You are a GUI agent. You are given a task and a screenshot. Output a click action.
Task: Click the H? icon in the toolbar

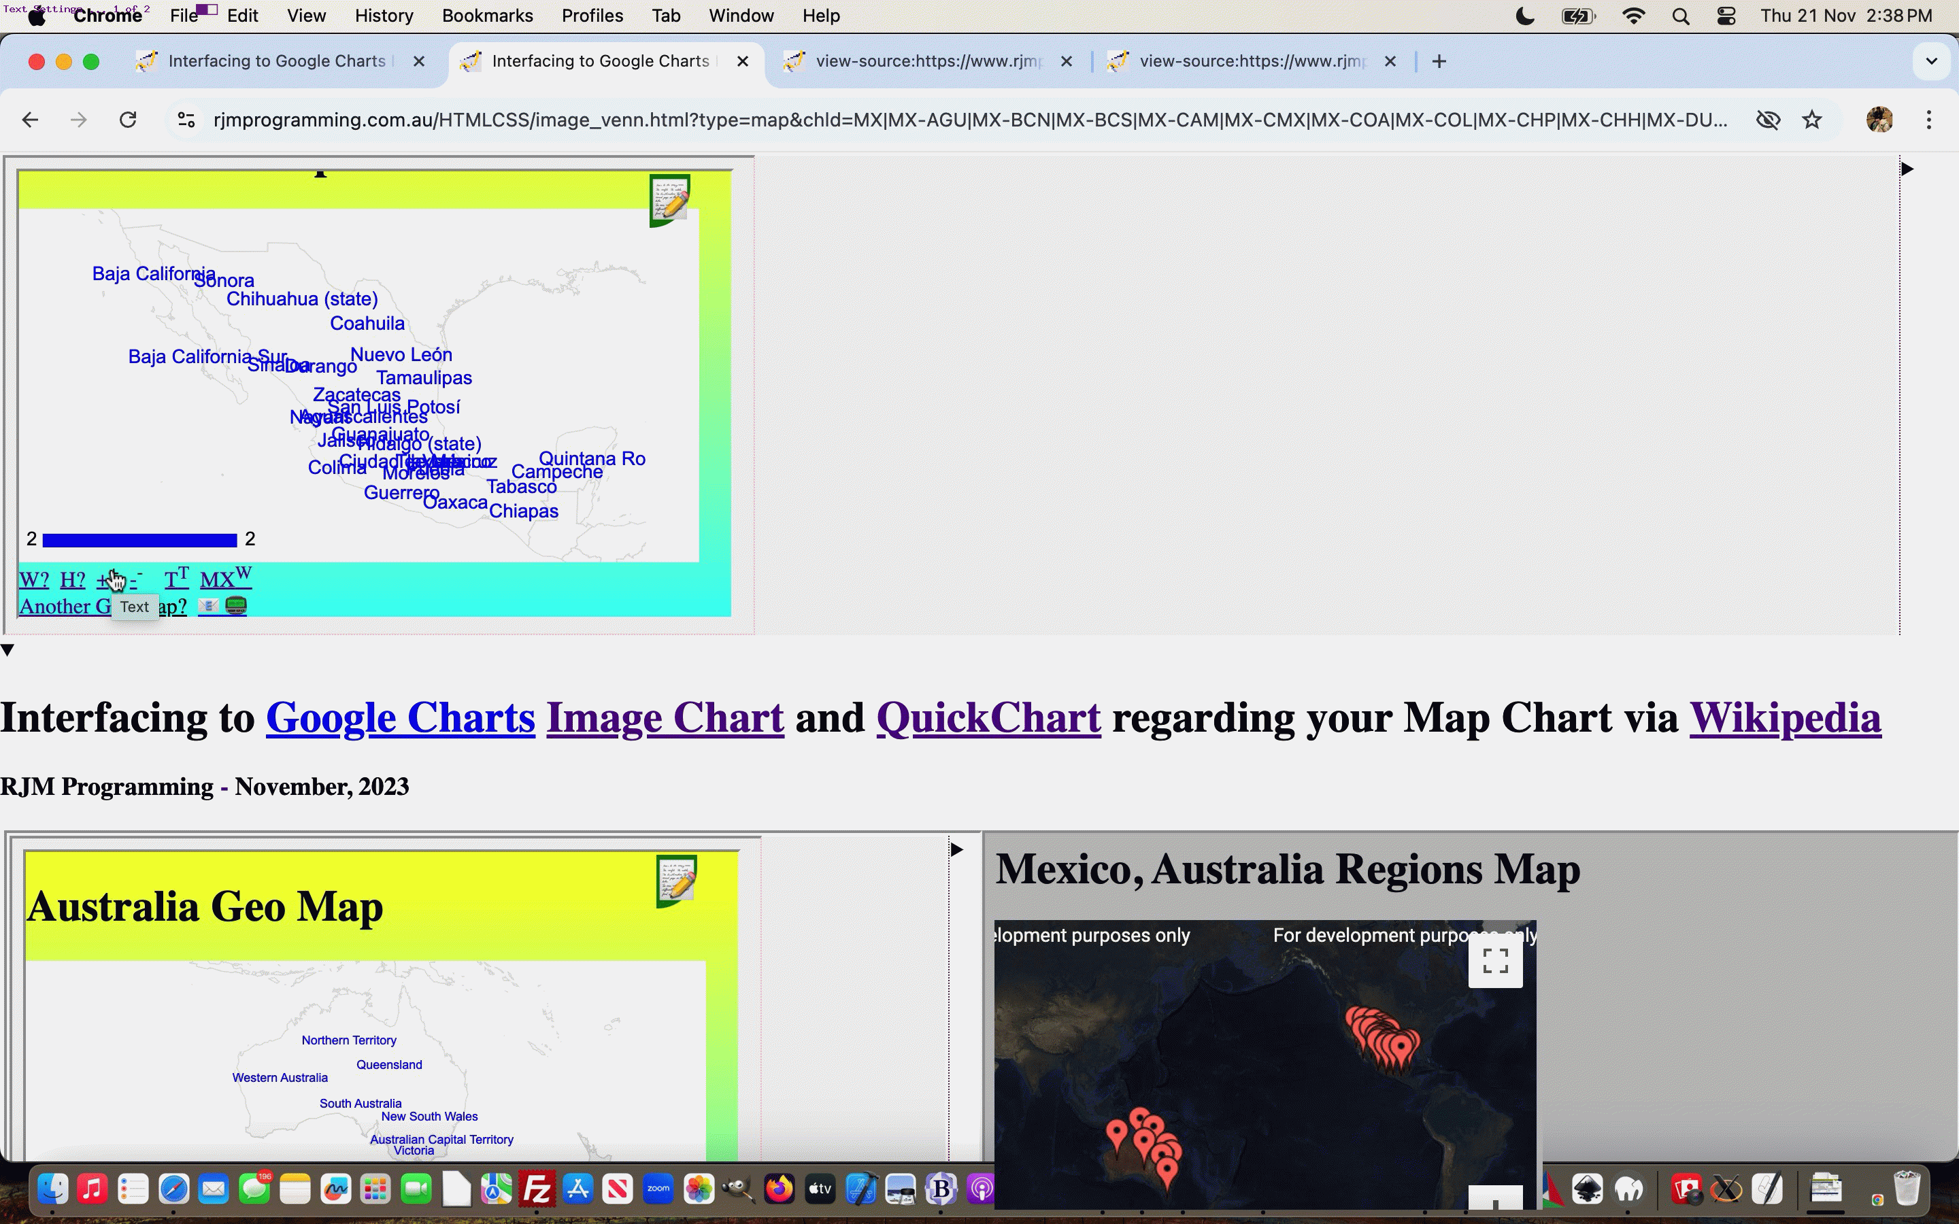coord(72,579)
